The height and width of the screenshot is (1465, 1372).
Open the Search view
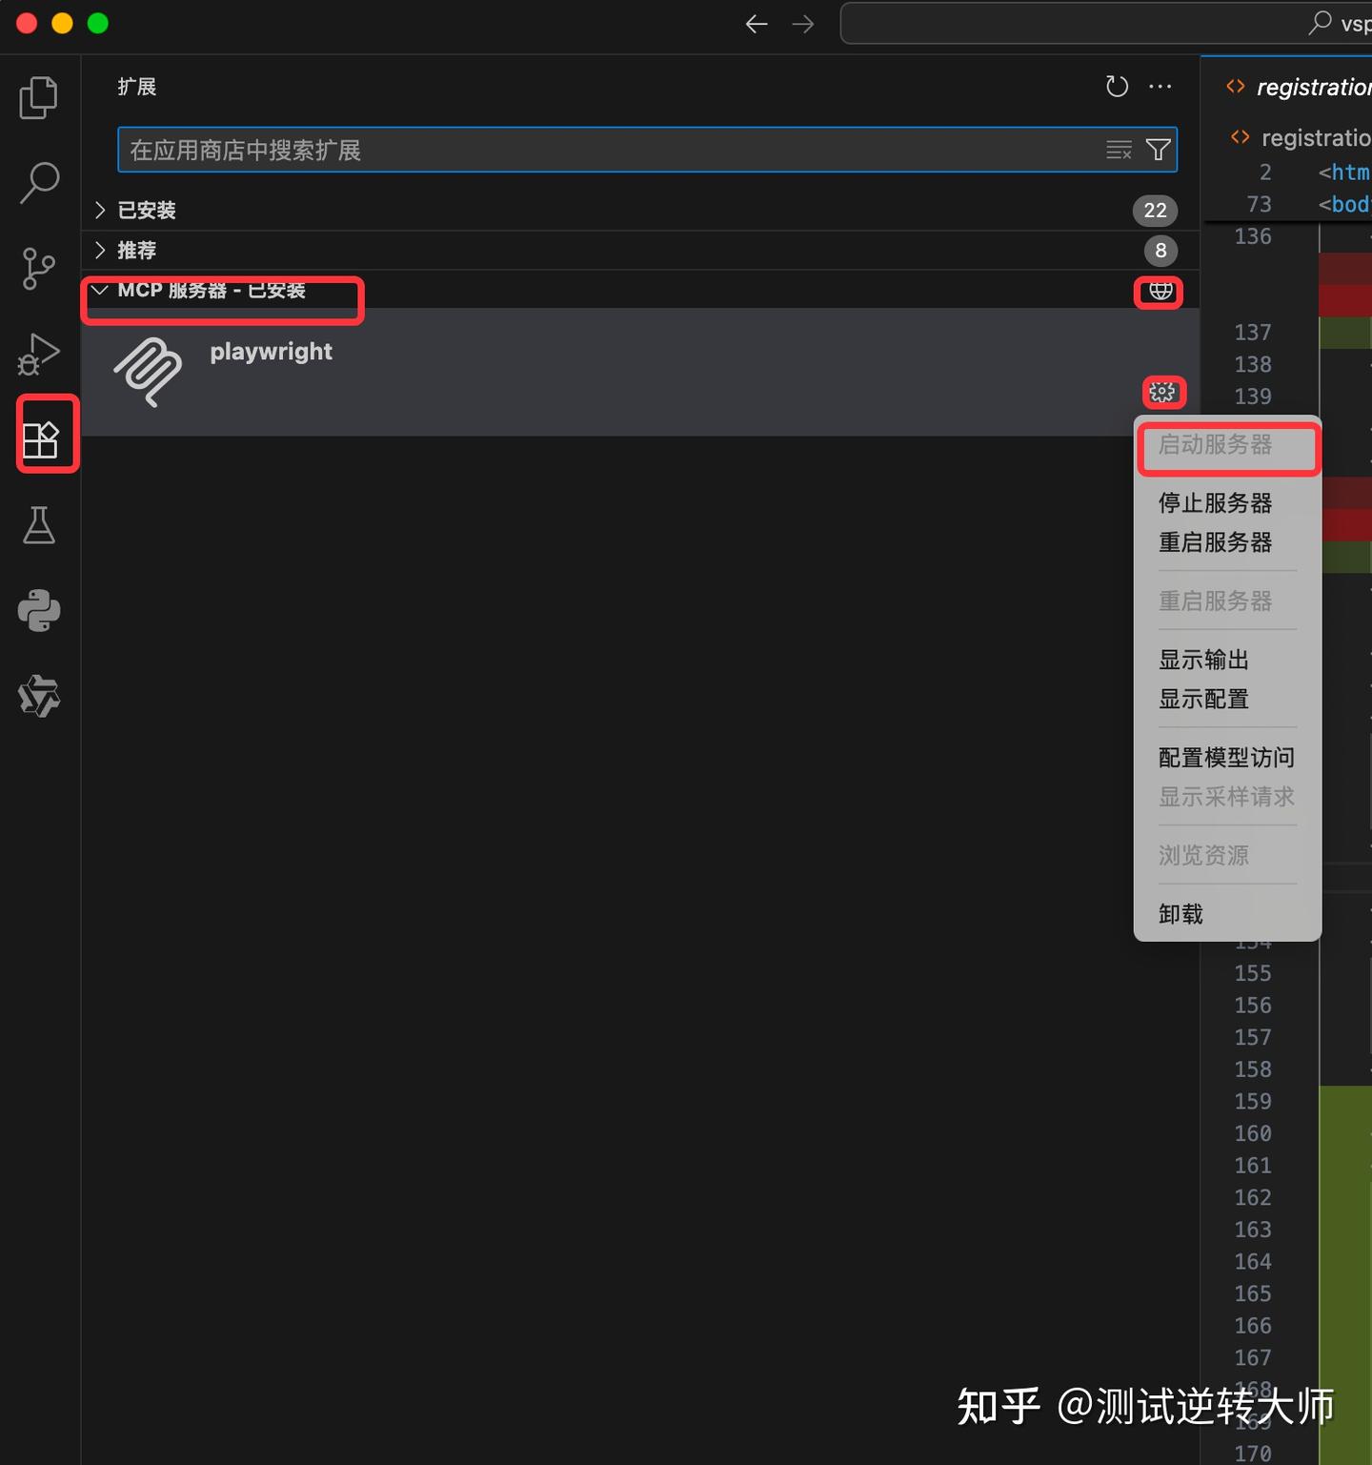[38, 181]
